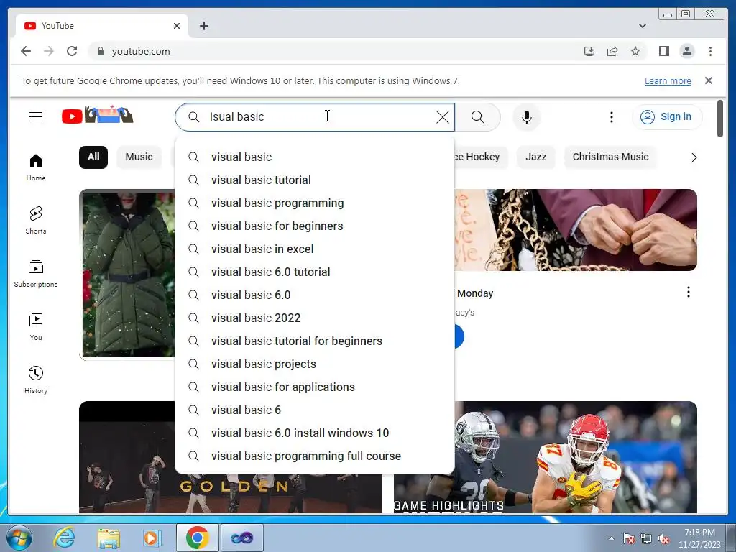736x552 pixels.
Task: Reload the page
Action: tap(72, 51)
